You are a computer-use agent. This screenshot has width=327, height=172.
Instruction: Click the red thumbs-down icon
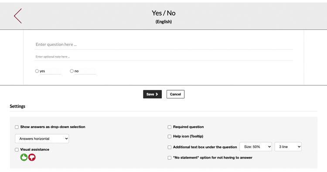32,157
